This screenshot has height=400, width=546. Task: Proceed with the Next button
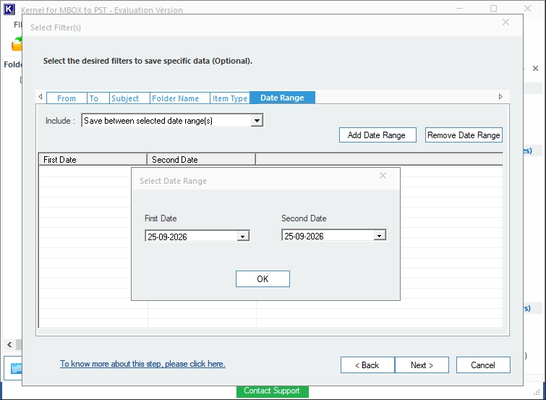tap(422, 365)
